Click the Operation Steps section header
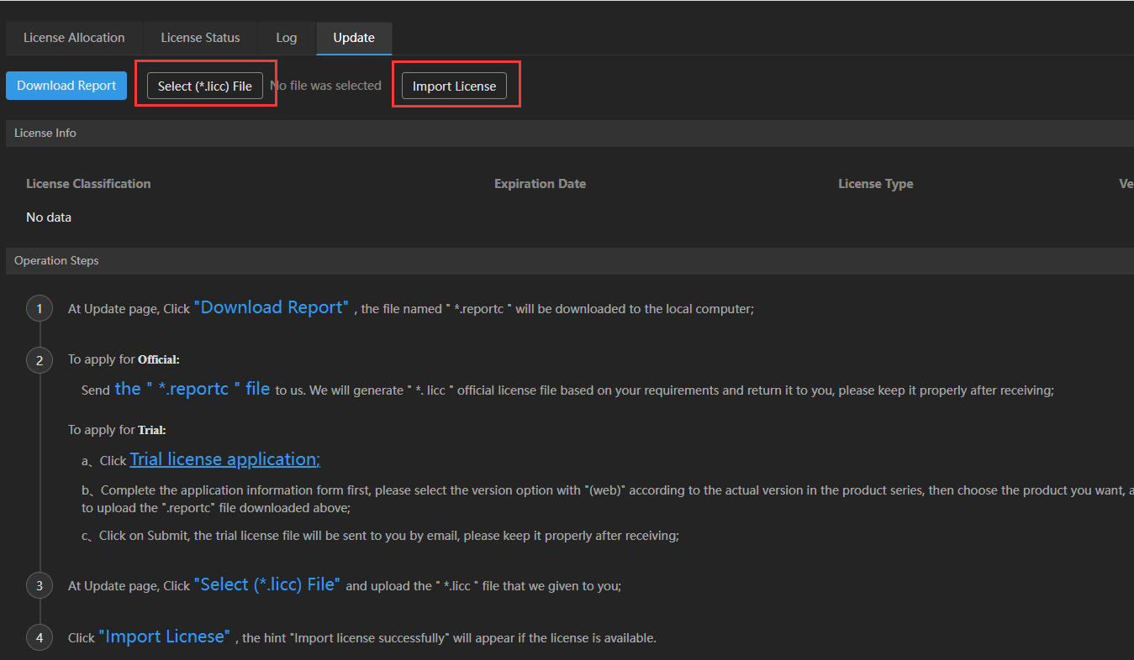Screen dimensions: 1134x660 click(56, 260)
